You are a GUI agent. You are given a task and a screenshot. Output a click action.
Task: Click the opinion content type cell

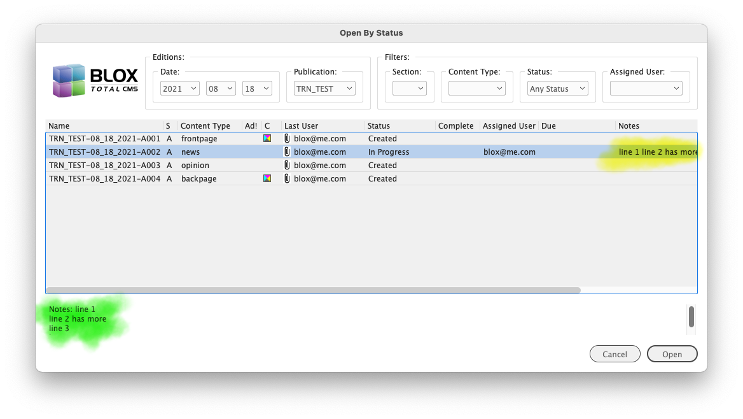(x=195, y=165)
